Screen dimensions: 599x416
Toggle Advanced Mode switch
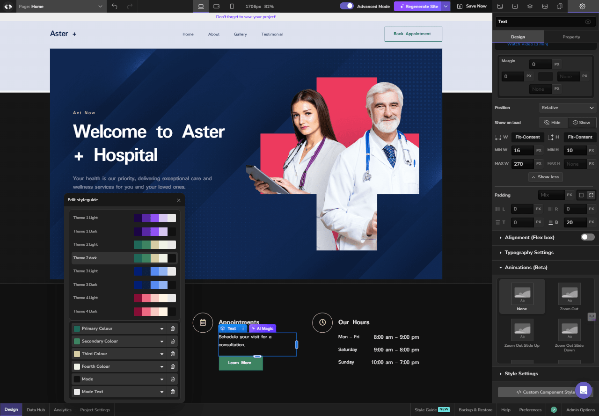347,6
